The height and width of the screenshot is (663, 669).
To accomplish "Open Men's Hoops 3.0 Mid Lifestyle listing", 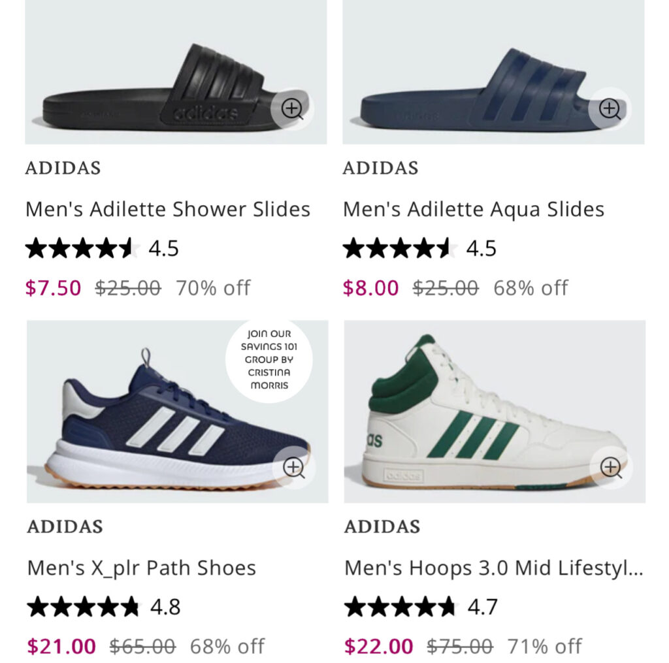I will [494, 568].
